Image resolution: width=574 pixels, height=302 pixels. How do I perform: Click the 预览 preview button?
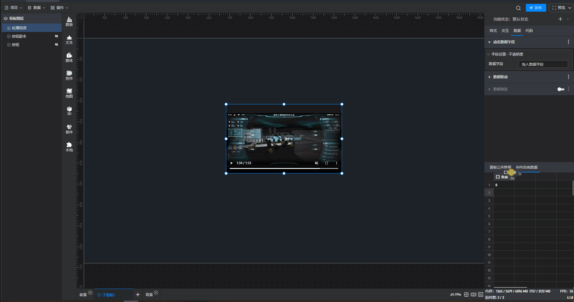tap(558, 8)
